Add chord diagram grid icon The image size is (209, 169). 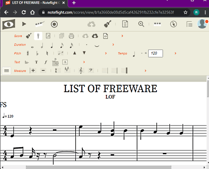click(55, 62)
